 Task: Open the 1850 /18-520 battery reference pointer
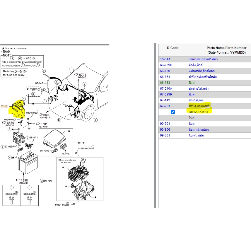(18, 180)
